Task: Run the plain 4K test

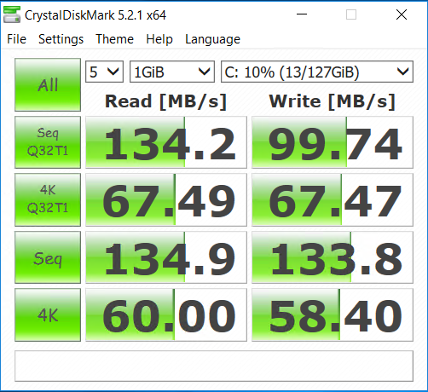Action: 48,314
